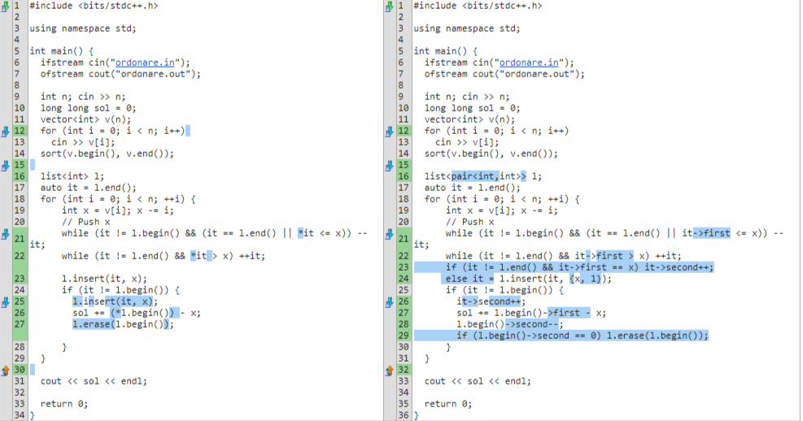Image resolution: width=803 pixels, height=421 pixels.
Task: Click line number 16 in left gutter
Action: (x=20, y=176)
